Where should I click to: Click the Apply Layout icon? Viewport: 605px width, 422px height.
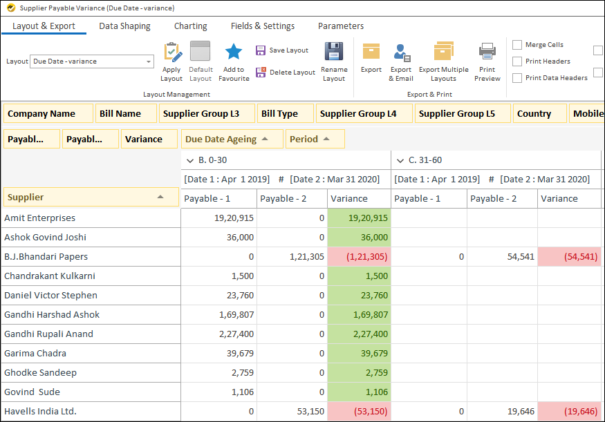171,52
